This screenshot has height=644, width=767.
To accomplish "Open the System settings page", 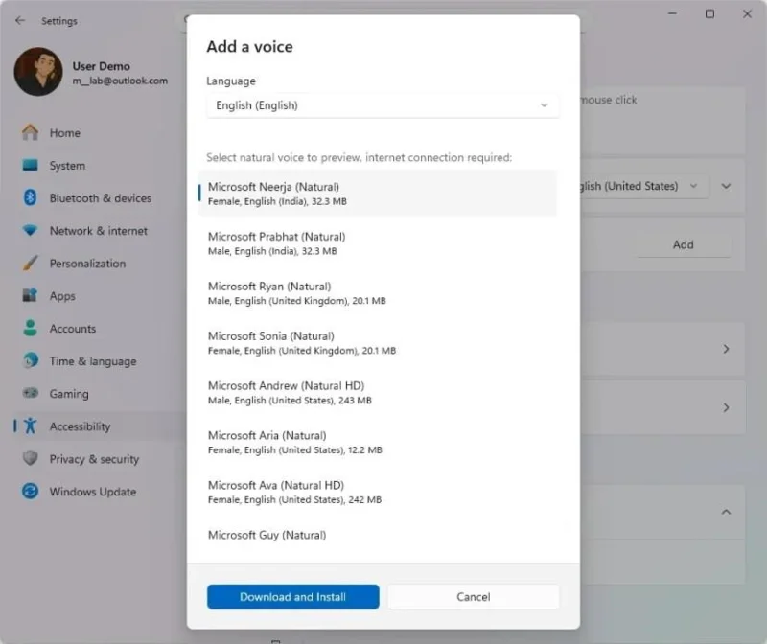I will 98,165.
